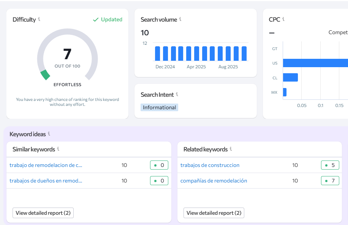Open the 'trabajo de remodelacion de c...' keyword link
Screen dimensions: 348x225
point(46,165)
